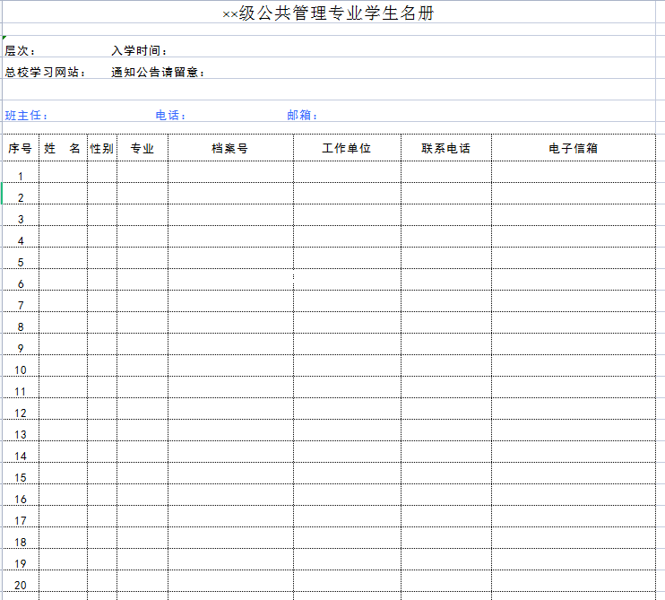Click the blue 电话： label
The height and width of the screenshot is (600, 665).
pos(171,116)
